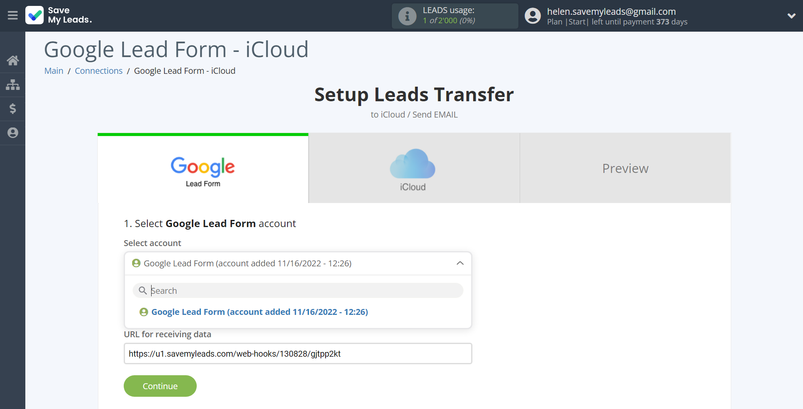Click the LEADS usage info icon

coord(407,16)
